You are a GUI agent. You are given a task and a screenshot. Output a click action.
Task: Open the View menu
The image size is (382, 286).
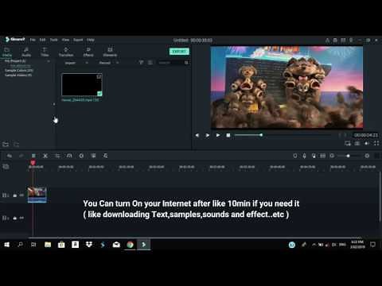[65, 40]
